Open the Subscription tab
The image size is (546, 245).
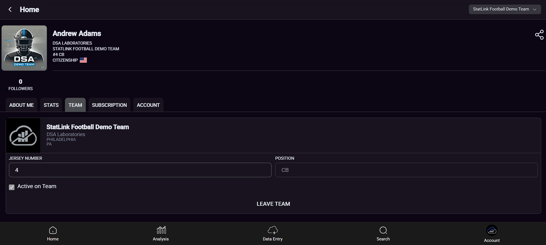click(109, 105)
